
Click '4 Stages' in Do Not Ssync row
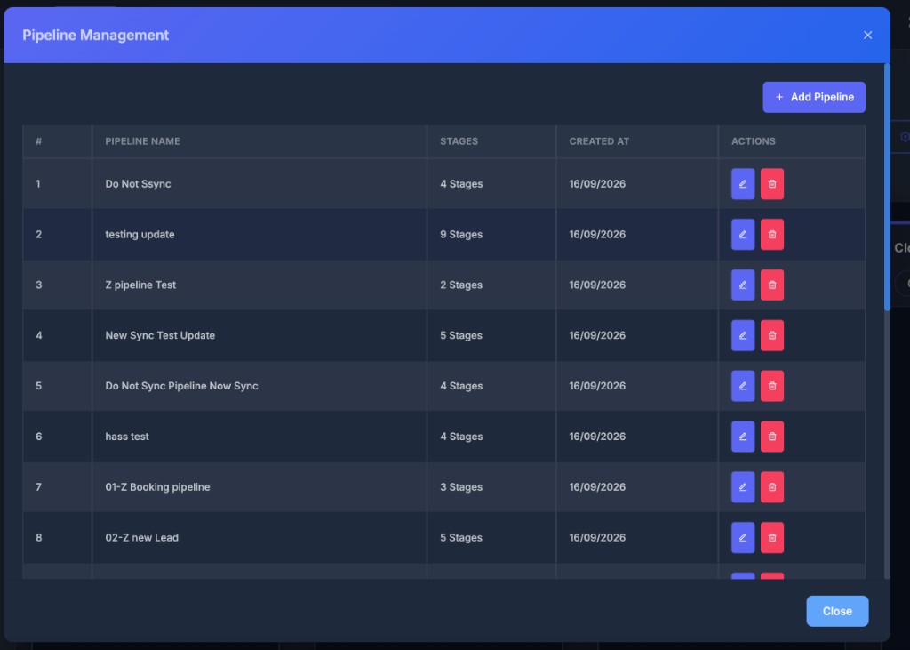461,183
